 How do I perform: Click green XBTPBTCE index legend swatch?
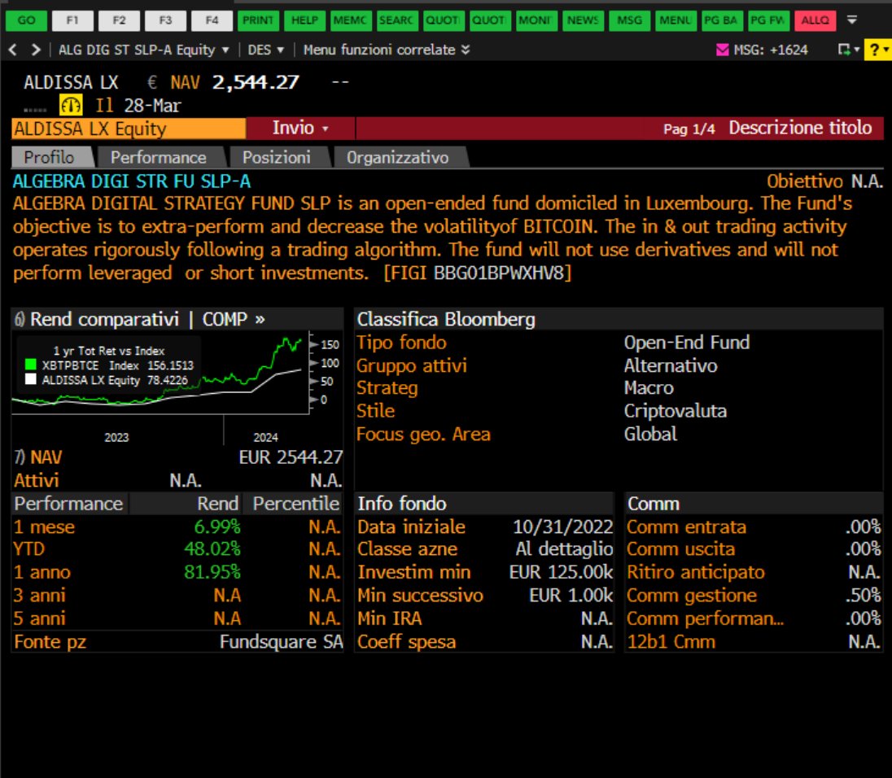[x=31, y=365]
